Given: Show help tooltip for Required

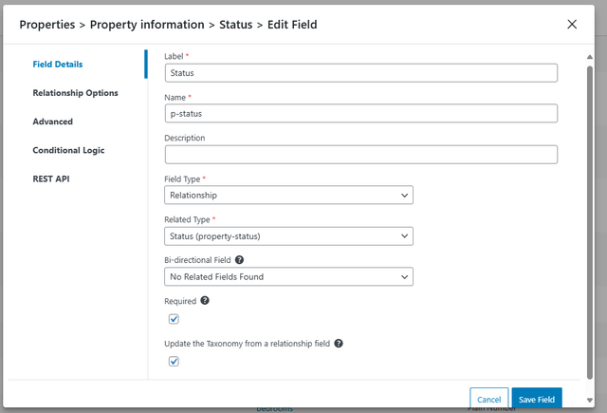Looking at the screenshot, I should pyautogui.click(x=205, y=301).
